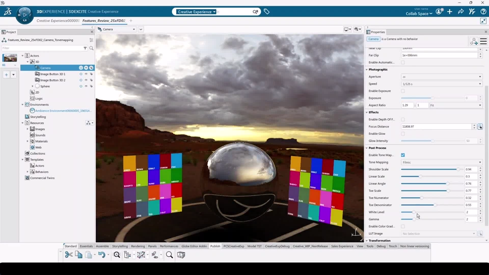489x275 pixels.
Task: Open the settings sliders icon in Project panel
Action: (91, 40)
